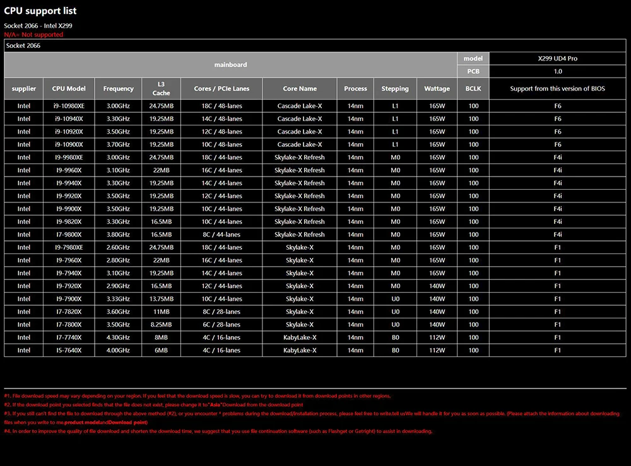Click the I5-7640X CPU model cell
Image resolution: width=631 pixels, height=466 pixels.
69,350
